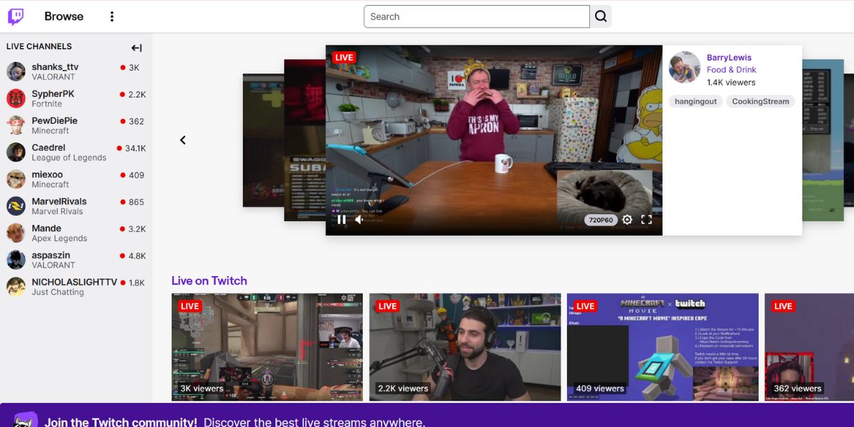Click the Twitch logo icon
The height and width of the screenshot is (427, 854).
pos(15,16)
